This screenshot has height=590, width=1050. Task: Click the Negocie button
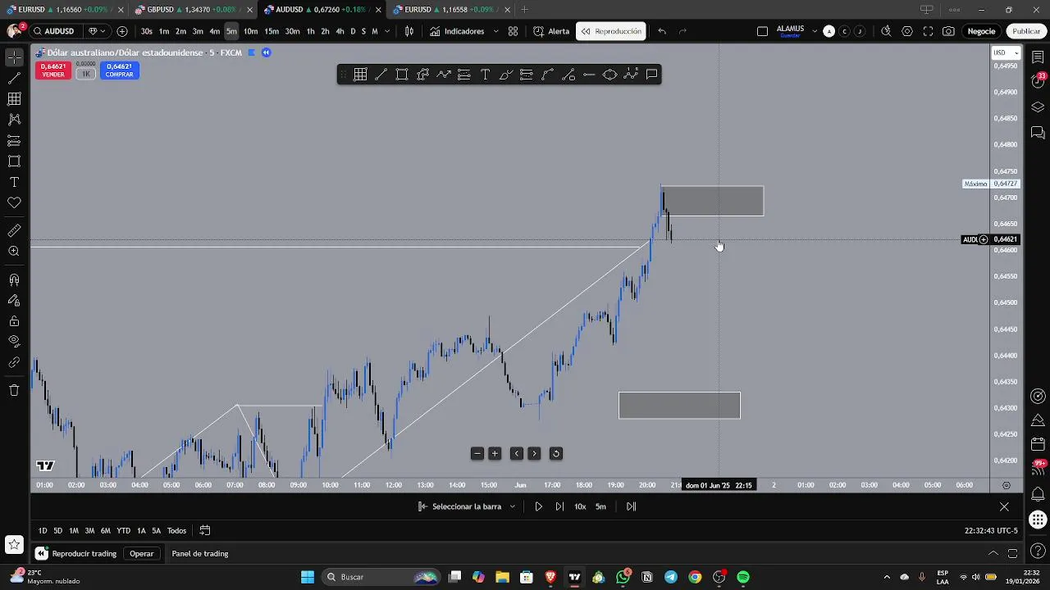click(981, 31)
